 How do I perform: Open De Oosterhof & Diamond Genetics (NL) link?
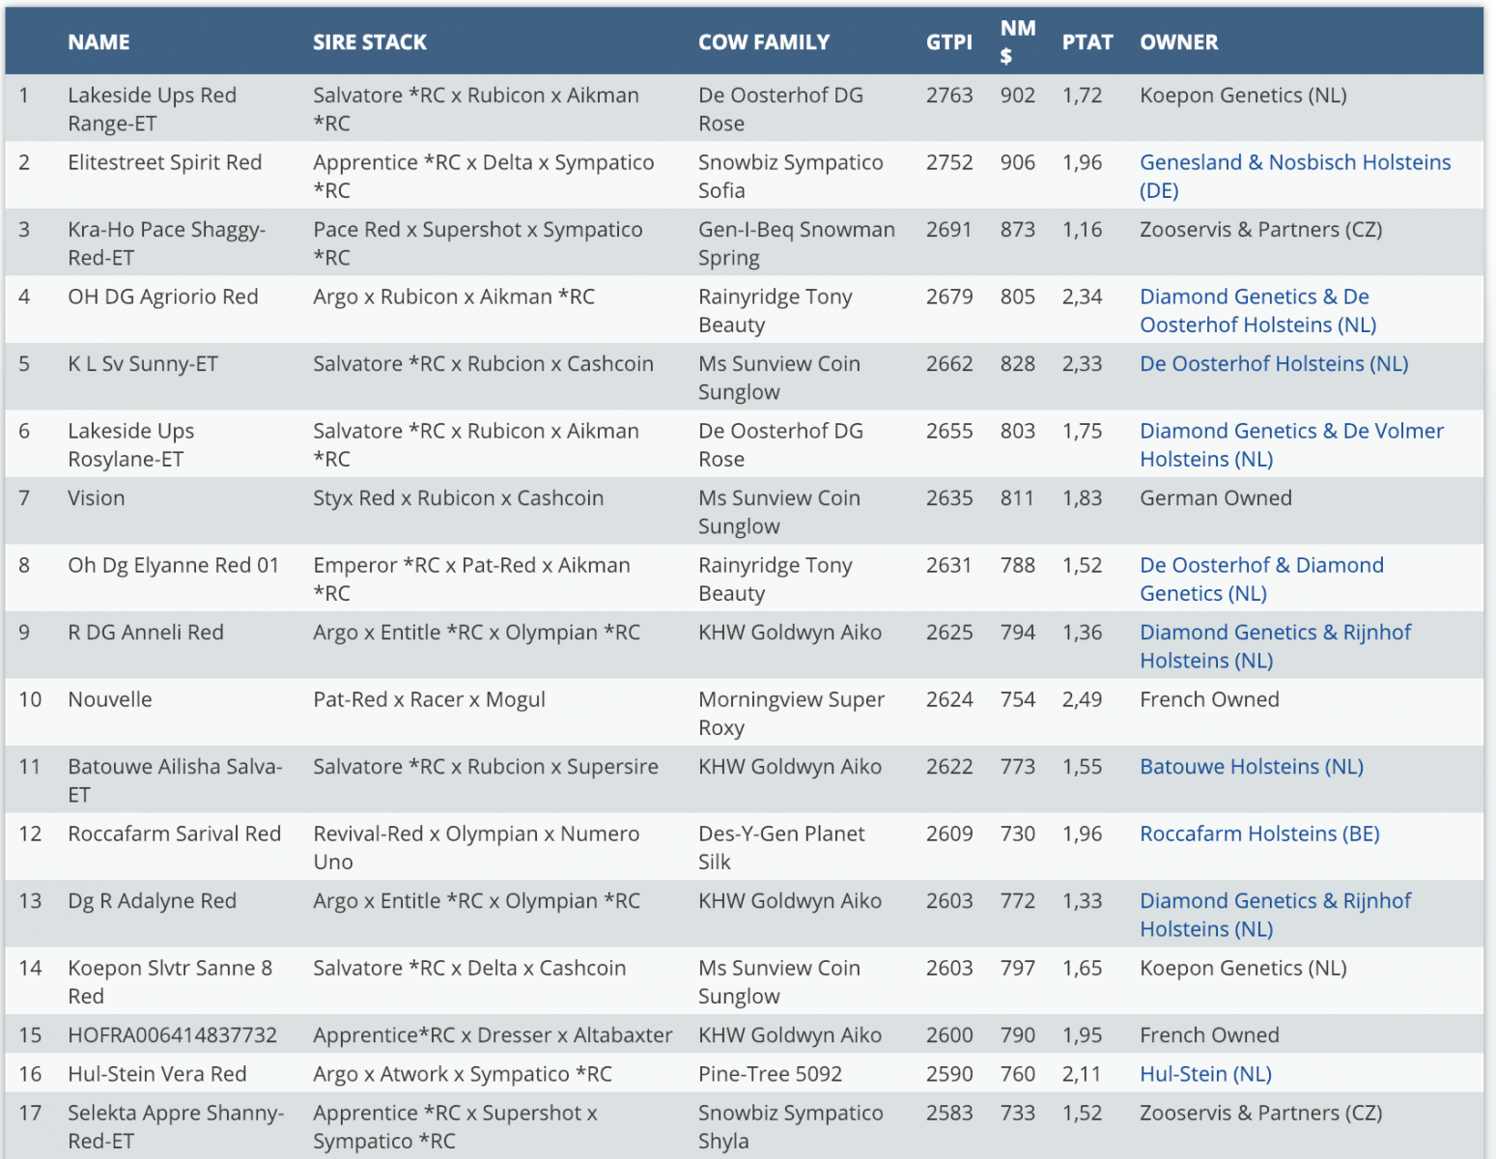click(1260, 566)
